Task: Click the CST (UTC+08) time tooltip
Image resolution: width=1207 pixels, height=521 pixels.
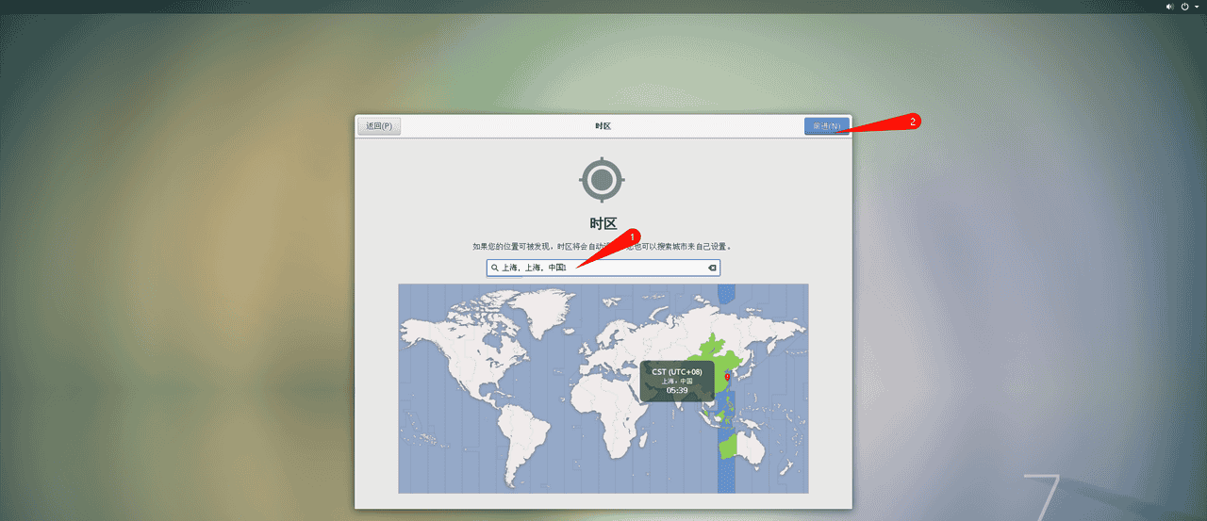Action: pyautogui.click(x=676, y=381)
